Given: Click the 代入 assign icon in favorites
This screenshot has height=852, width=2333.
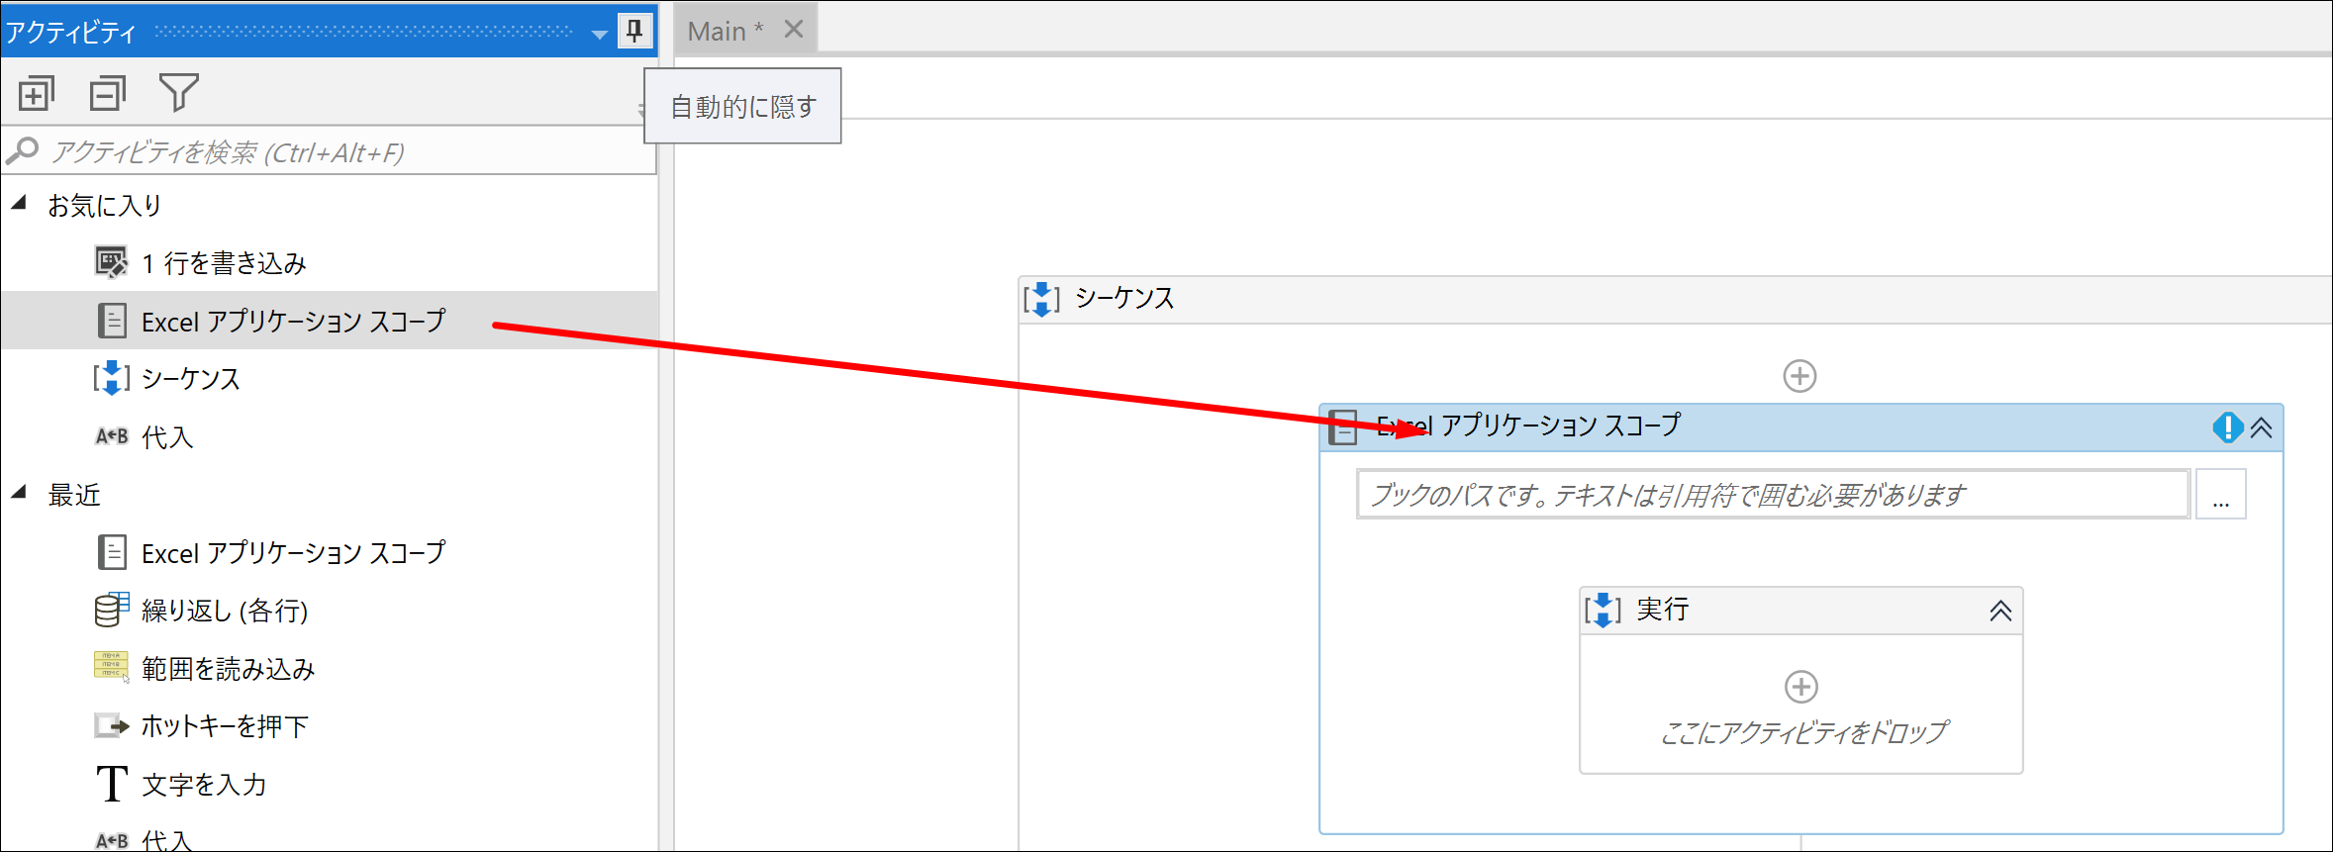Looking at the screenshot, I should pyautogui.click(x=111, y=436).
